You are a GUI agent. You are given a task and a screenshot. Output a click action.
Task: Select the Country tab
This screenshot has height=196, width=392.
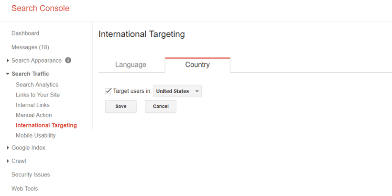(x=197, y=65)
